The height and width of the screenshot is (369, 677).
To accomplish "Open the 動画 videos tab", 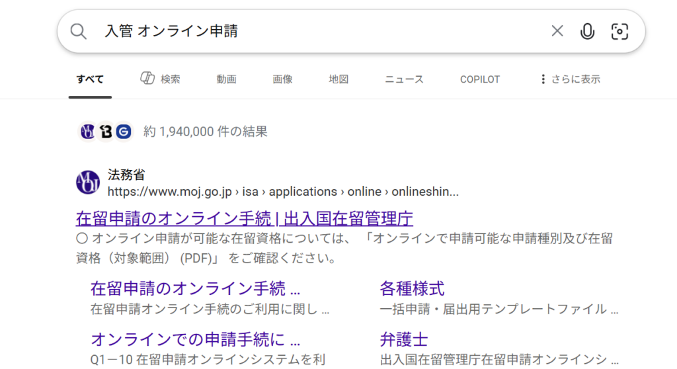I will 226,79.
